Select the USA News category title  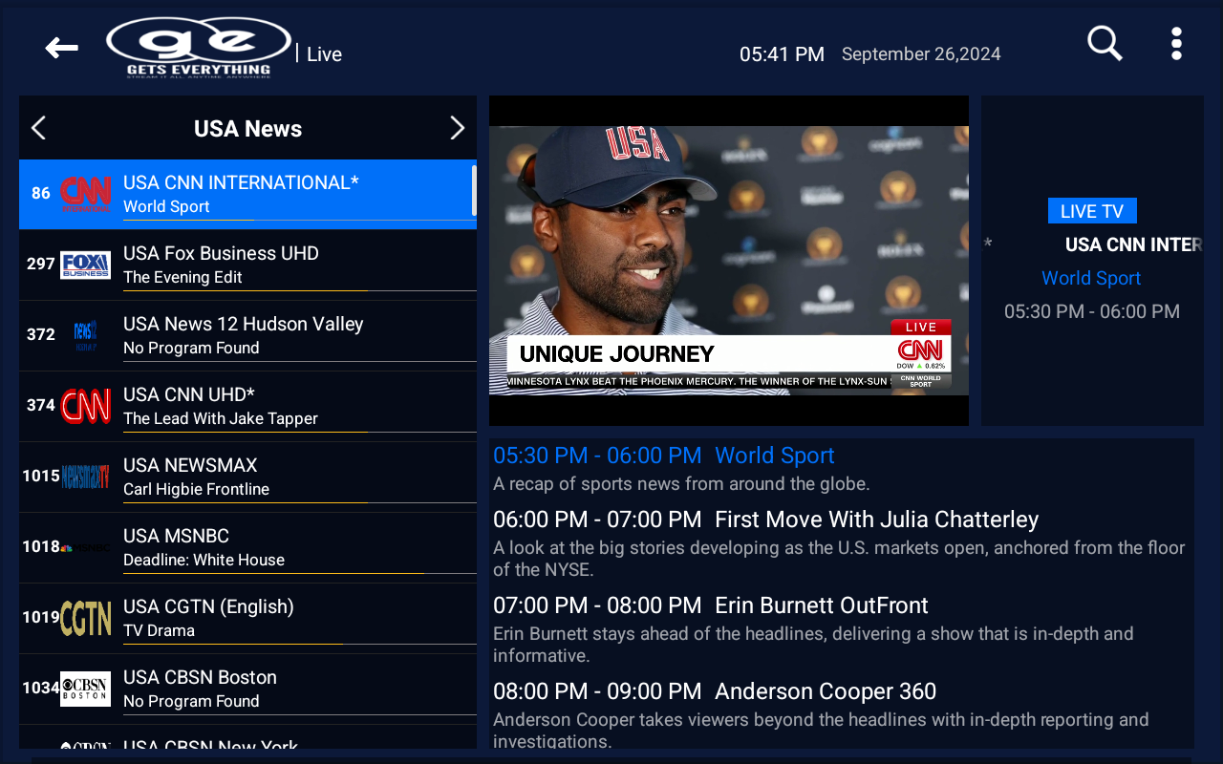point(247,129)
